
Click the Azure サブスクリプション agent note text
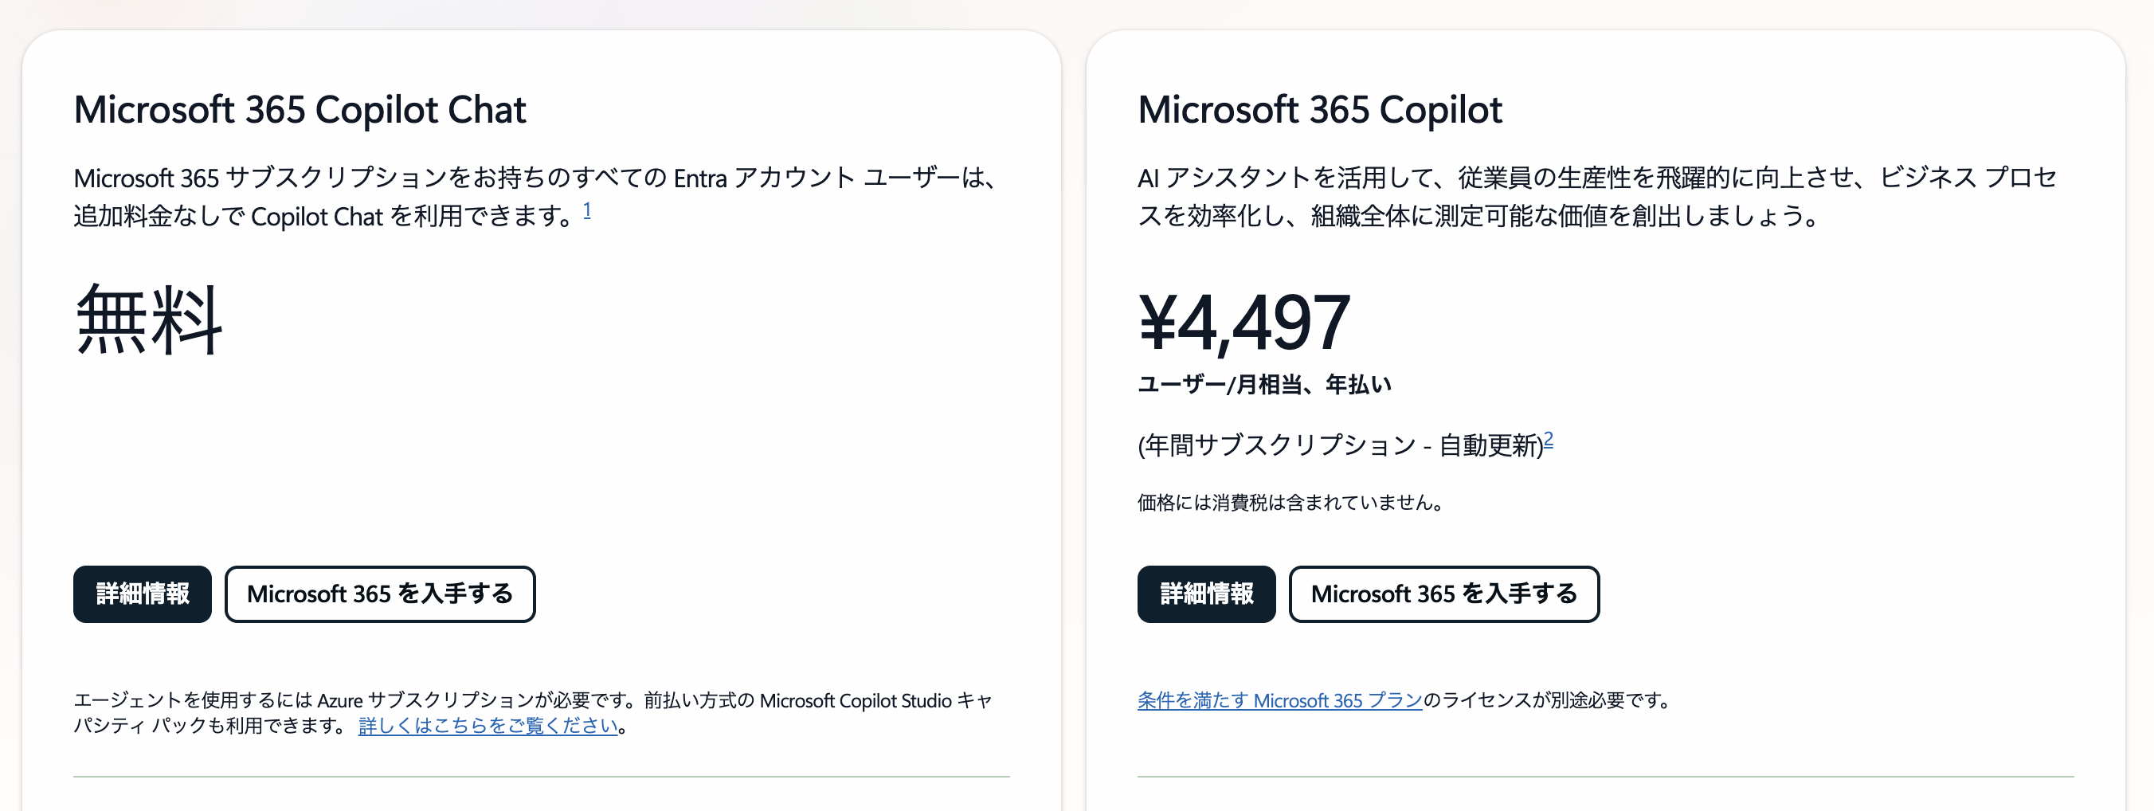(358, 700)
